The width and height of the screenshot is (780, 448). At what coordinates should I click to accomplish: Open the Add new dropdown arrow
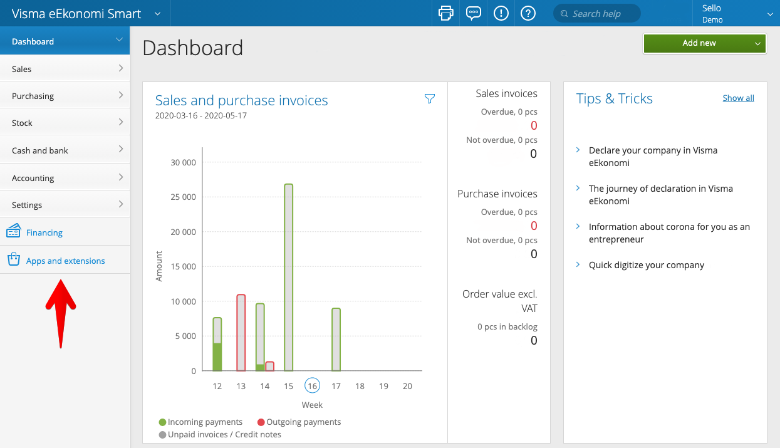coord(757,43)
